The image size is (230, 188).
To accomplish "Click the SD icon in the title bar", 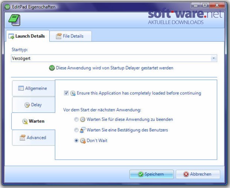I will [7, 7].
